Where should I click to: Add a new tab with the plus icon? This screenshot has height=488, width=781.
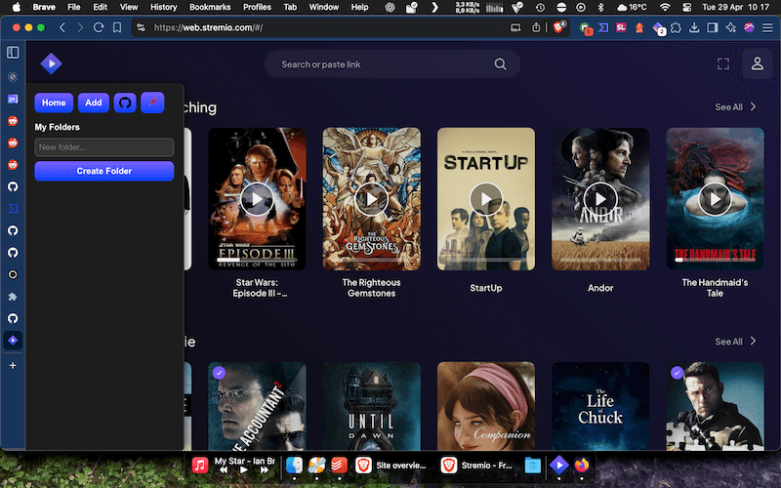(x=13, y=365)
